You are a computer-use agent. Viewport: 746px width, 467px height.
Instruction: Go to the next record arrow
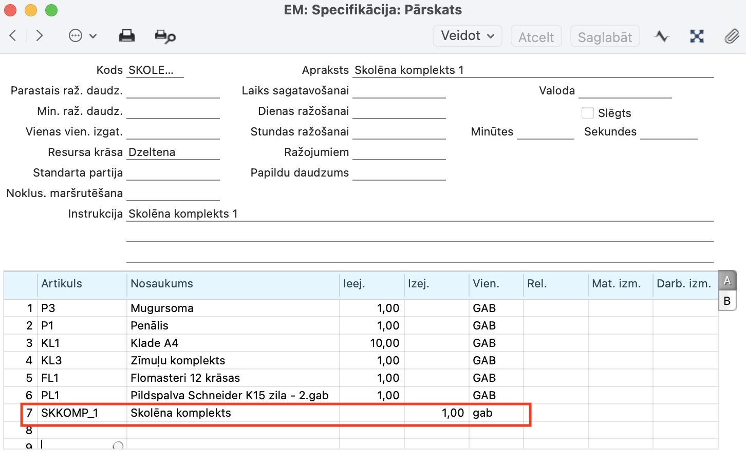click(x=39, y=35)
